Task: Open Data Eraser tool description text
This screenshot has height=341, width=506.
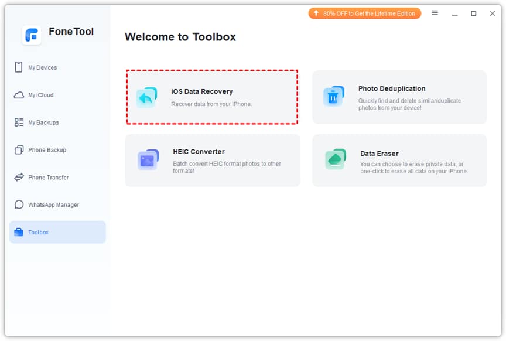Action: (413, 168)
